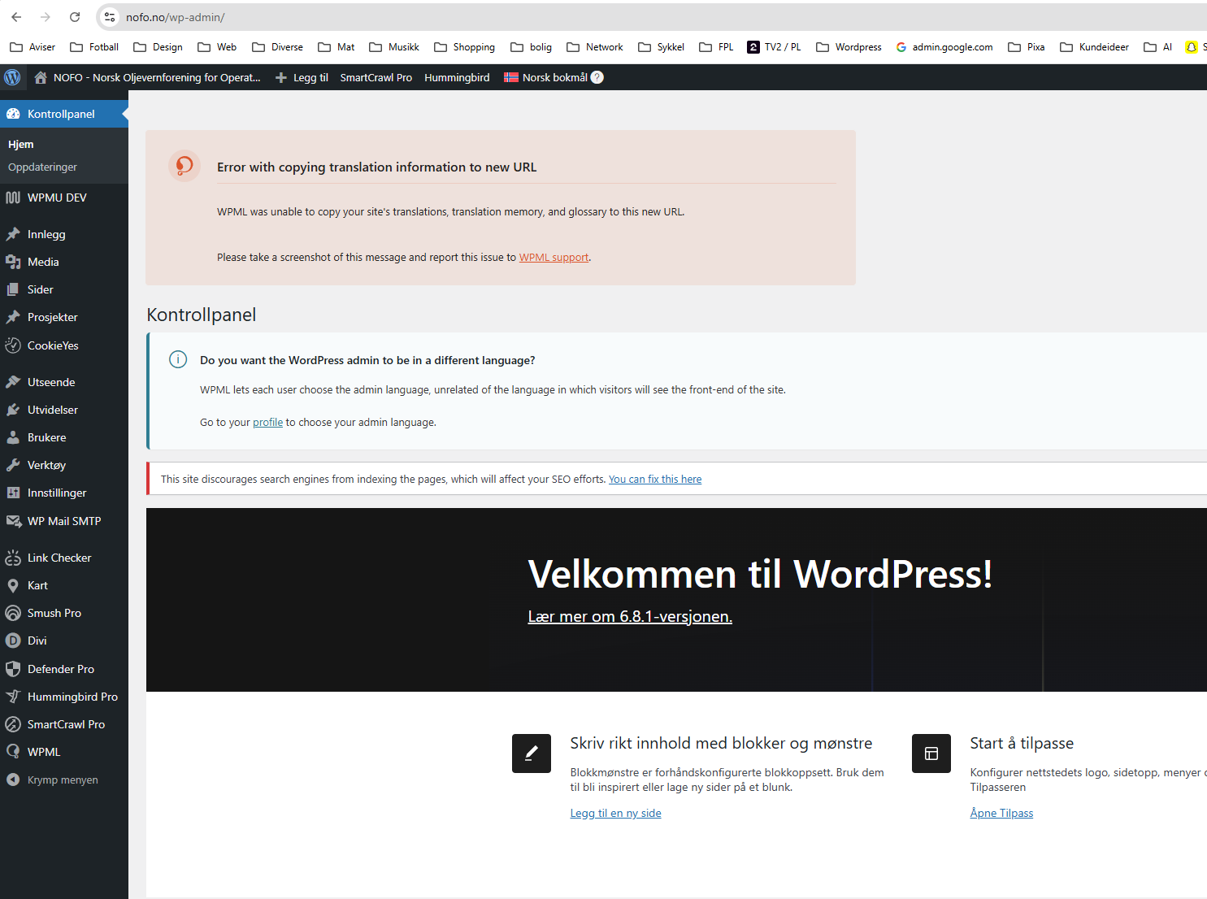Click the home icon beside NOFO site name

click(40, 77)
